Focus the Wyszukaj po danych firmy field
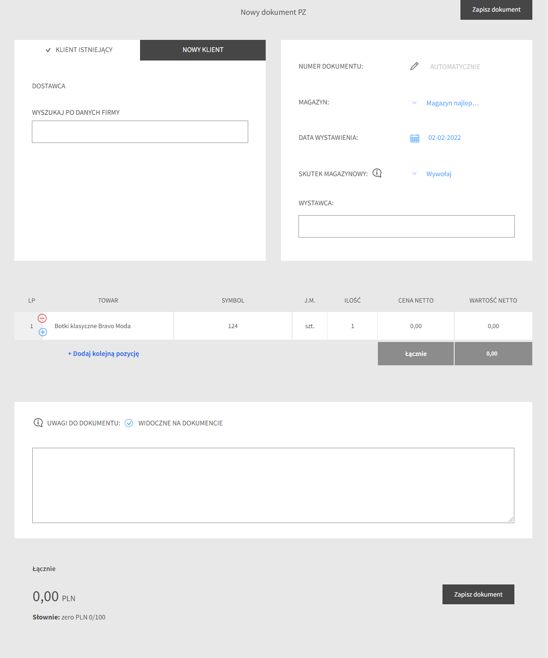The width and height of the screenshot is (548, 658). [140, 132]
